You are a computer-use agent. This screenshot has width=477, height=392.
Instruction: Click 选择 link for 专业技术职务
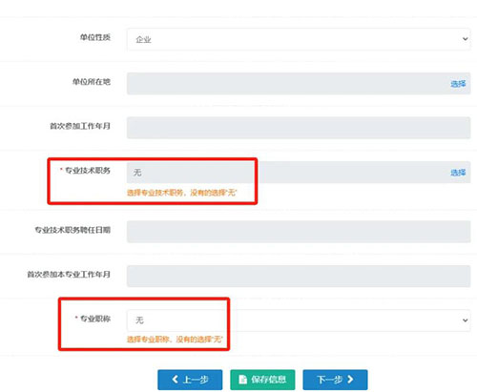458,173
